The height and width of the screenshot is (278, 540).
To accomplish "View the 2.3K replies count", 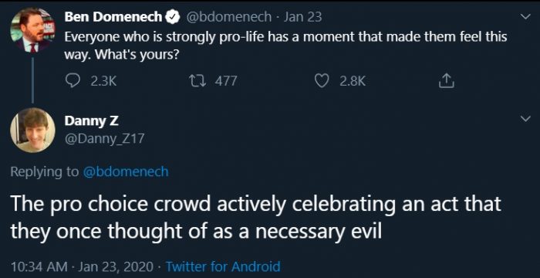I will (x=103, y=81).
